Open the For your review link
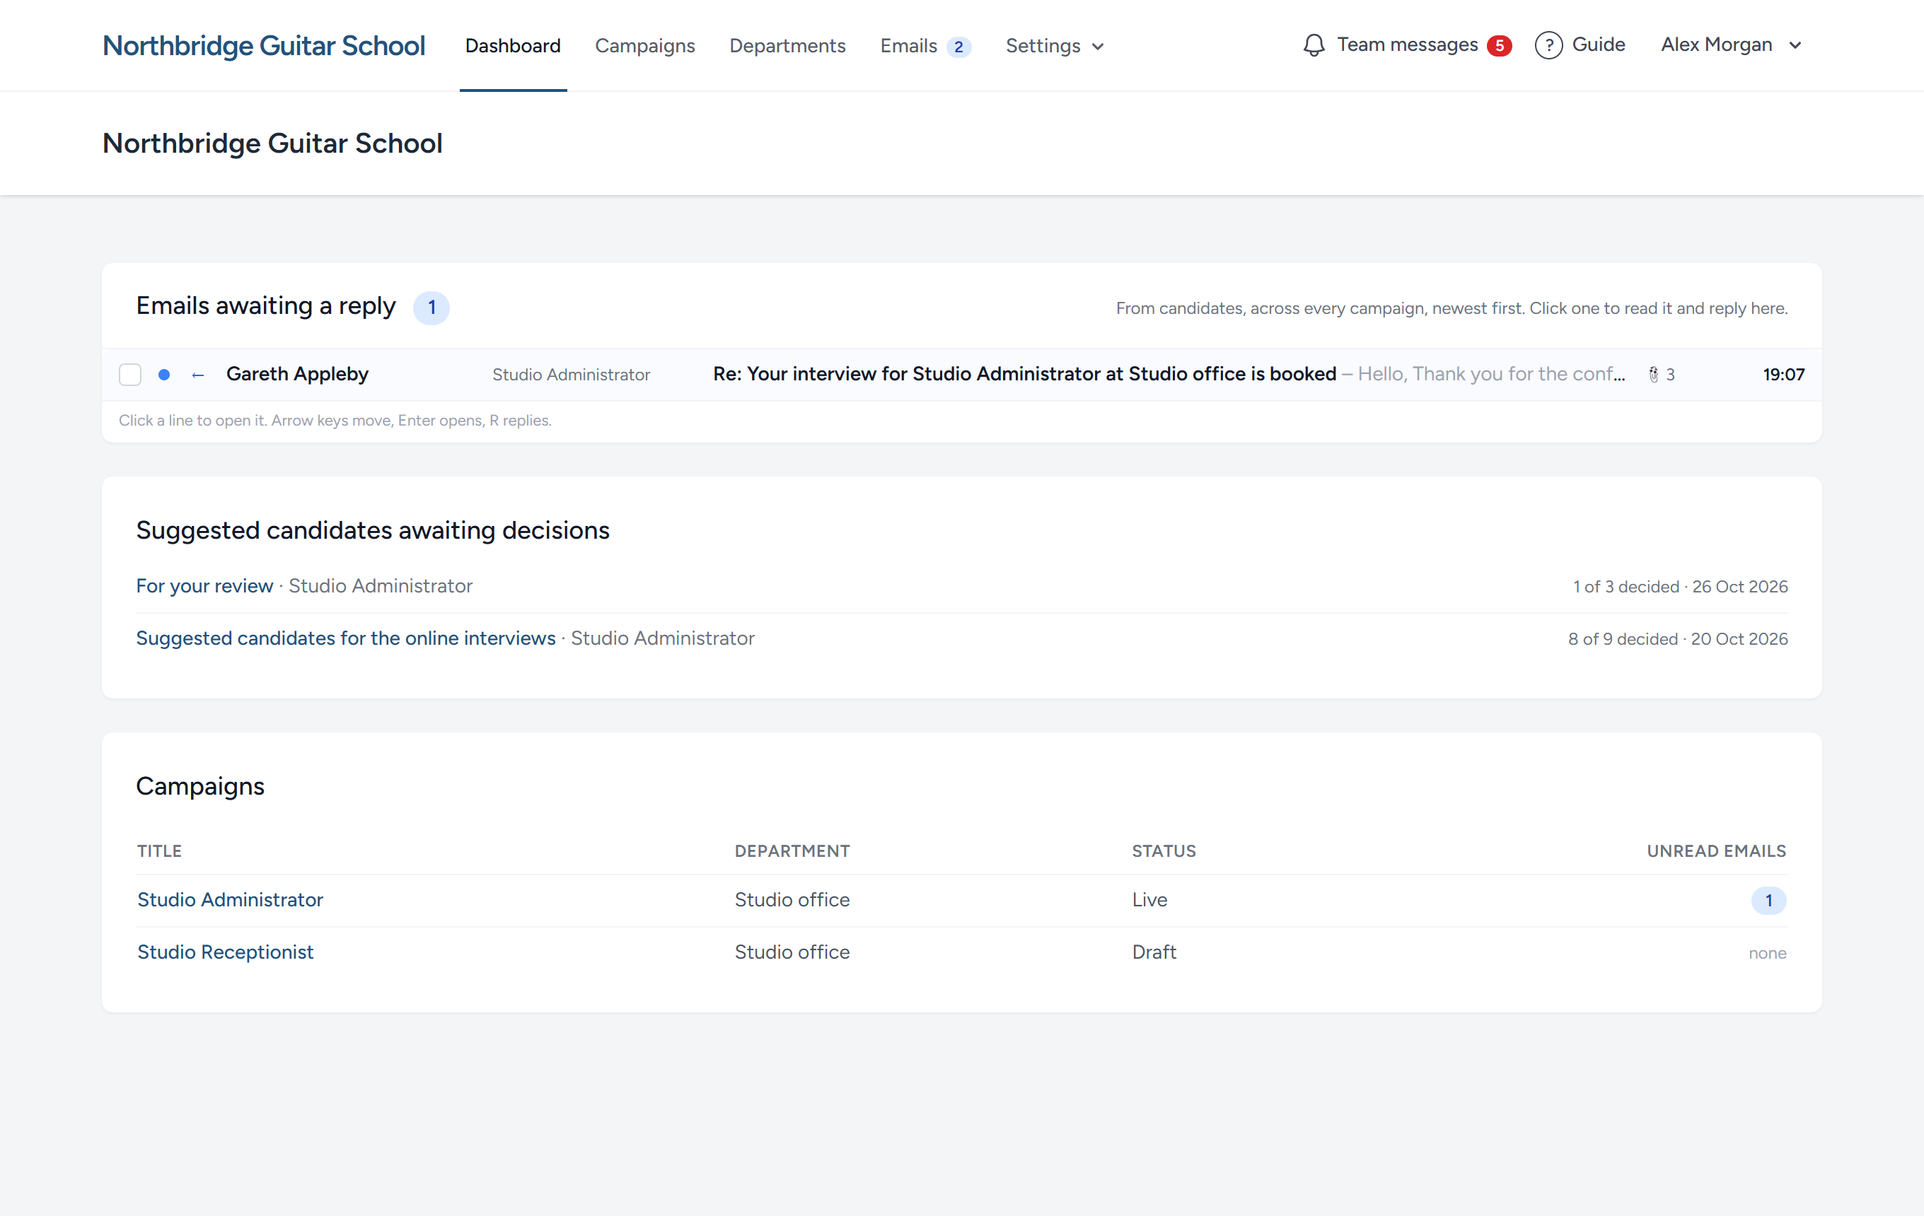The image size is (1924, 1216). point(204,586)
